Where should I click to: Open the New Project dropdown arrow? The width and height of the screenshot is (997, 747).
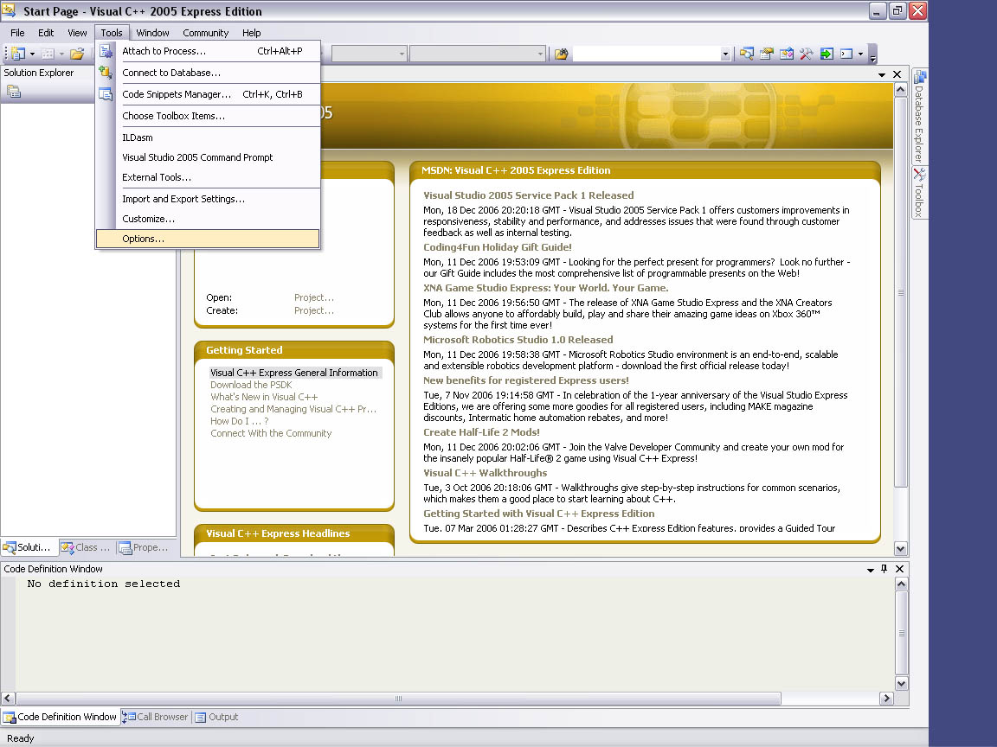(32, 54)
